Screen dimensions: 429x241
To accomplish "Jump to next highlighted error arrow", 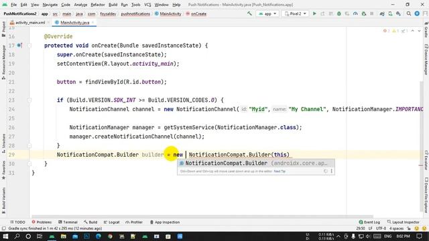I will point(419,31).
